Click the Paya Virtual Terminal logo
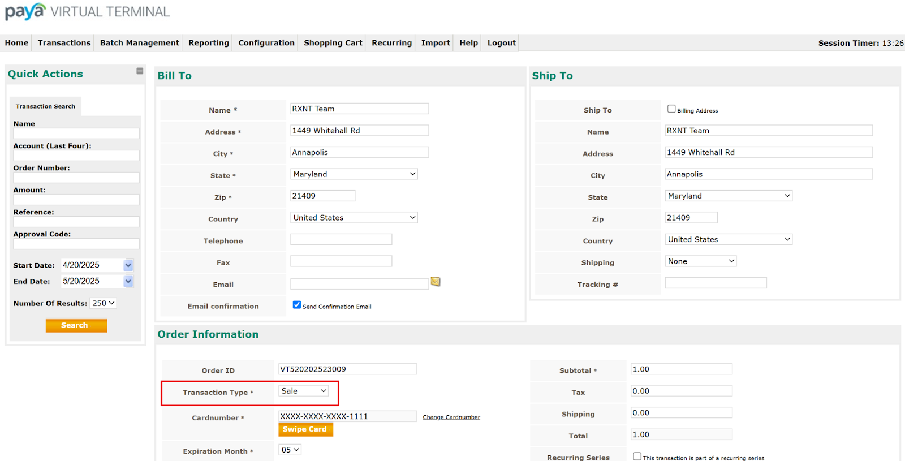Image resolution: width=905 pixels, height=461 pixels. click(87, 12)
